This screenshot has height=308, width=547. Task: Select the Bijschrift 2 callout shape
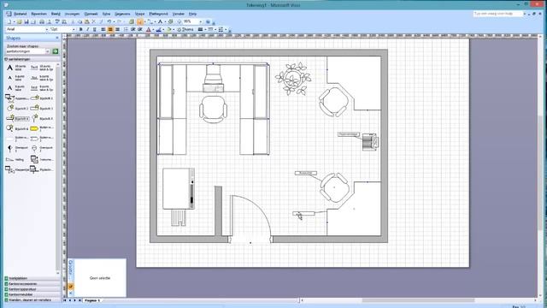(17, 109)
